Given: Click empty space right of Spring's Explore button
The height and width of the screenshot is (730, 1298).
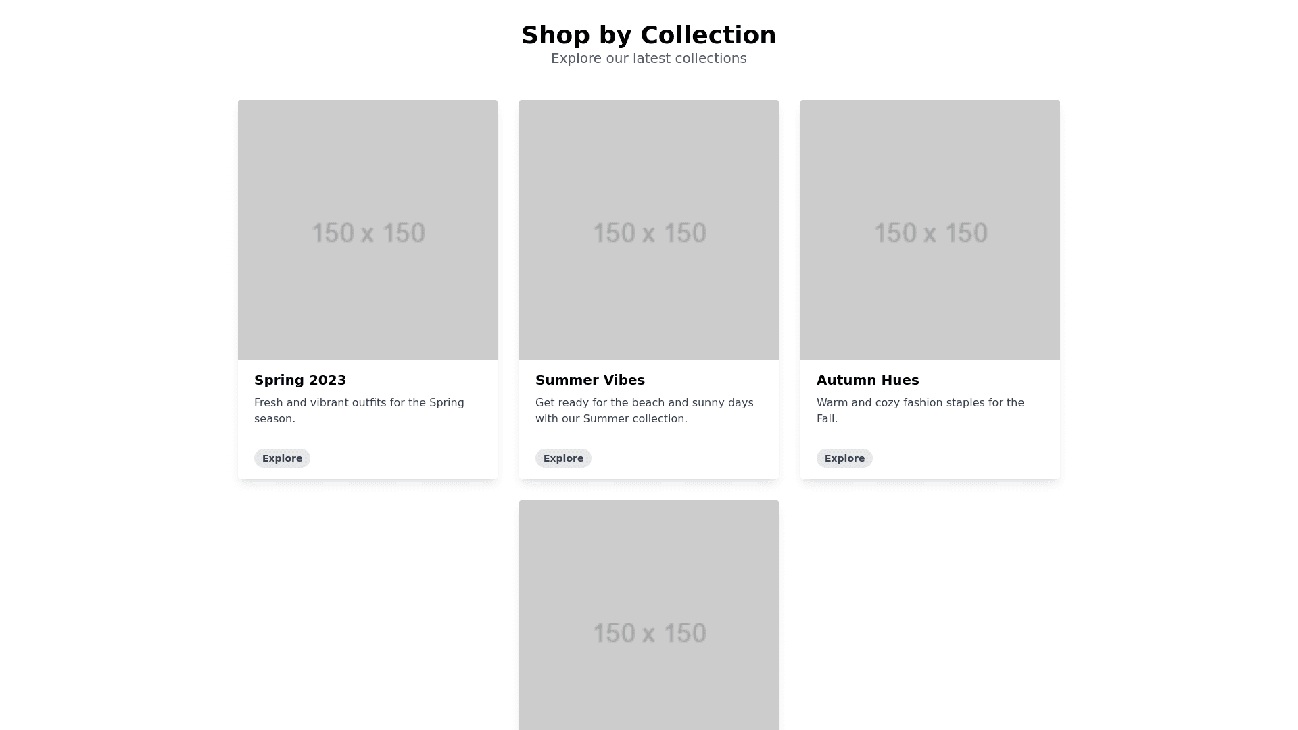Looking at the screenshot, I should pyautogui.click(x=406, y=458).
